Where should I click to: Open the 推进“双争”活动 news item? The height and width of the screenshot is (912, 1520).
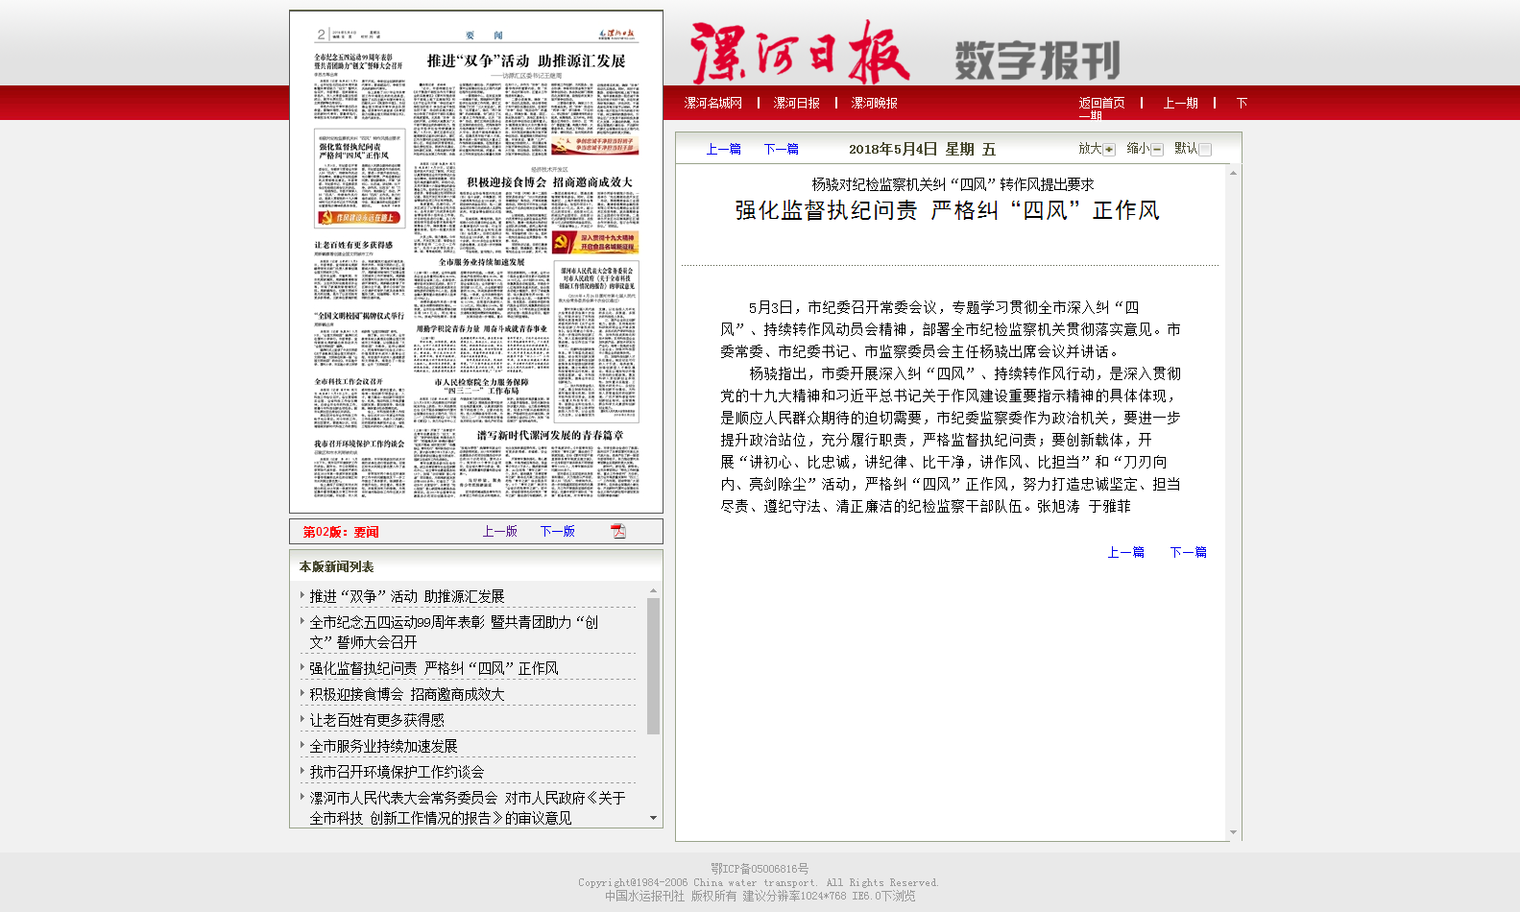(406, 596)
